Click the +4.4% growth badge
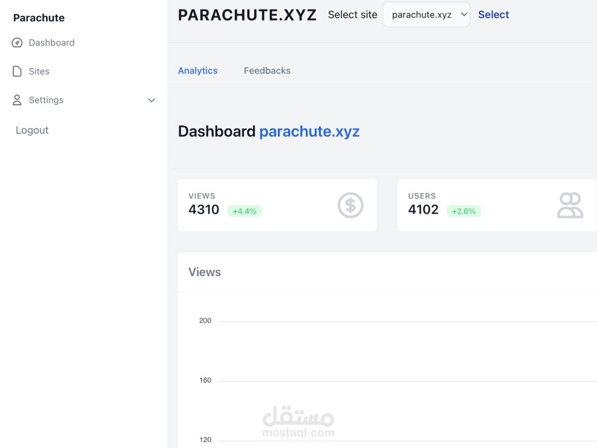This screenshot has height=448, width=597. coord(245,211)
